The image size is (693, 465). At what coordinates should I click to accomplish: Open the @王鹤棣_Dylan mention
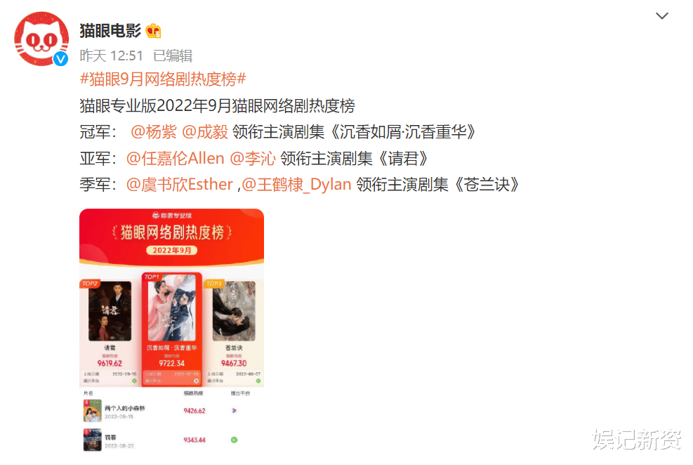point(296,184)
